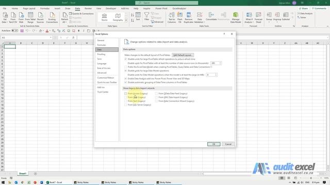Cancel the Excel Options dialog
This screenshot has height=185, width=330.
tap(228, 144)
